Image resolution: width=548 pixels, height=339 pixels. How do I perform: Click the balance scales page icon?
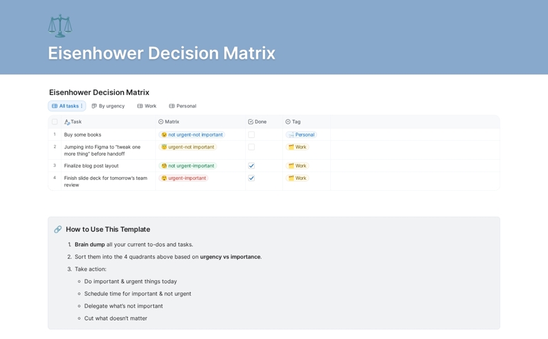point(60,25)
